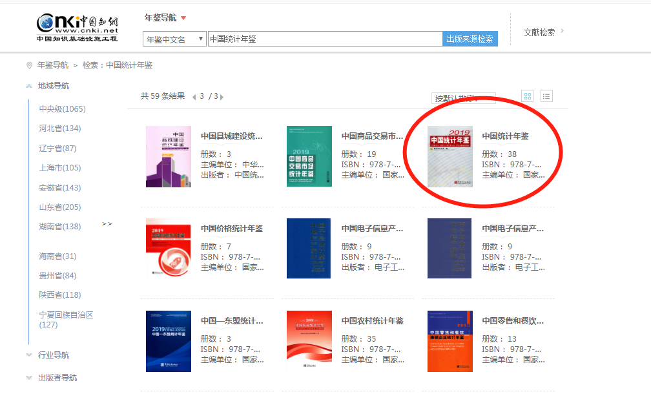The height and width of the screenshot is (394, 651).
Task: Open the 中国县城建设统计年鉴 cover thumbnail
Action: [169, 156]
